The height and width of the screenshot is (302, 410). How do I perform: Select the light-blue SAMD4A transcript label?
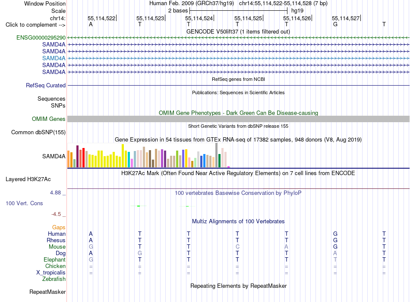(x=54, y=58)
